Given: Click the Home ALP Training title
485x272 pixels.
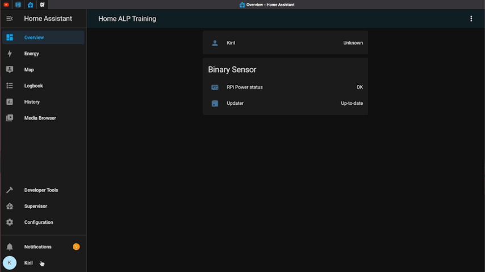Looking at the screenshot, I should tap(127, 19).
